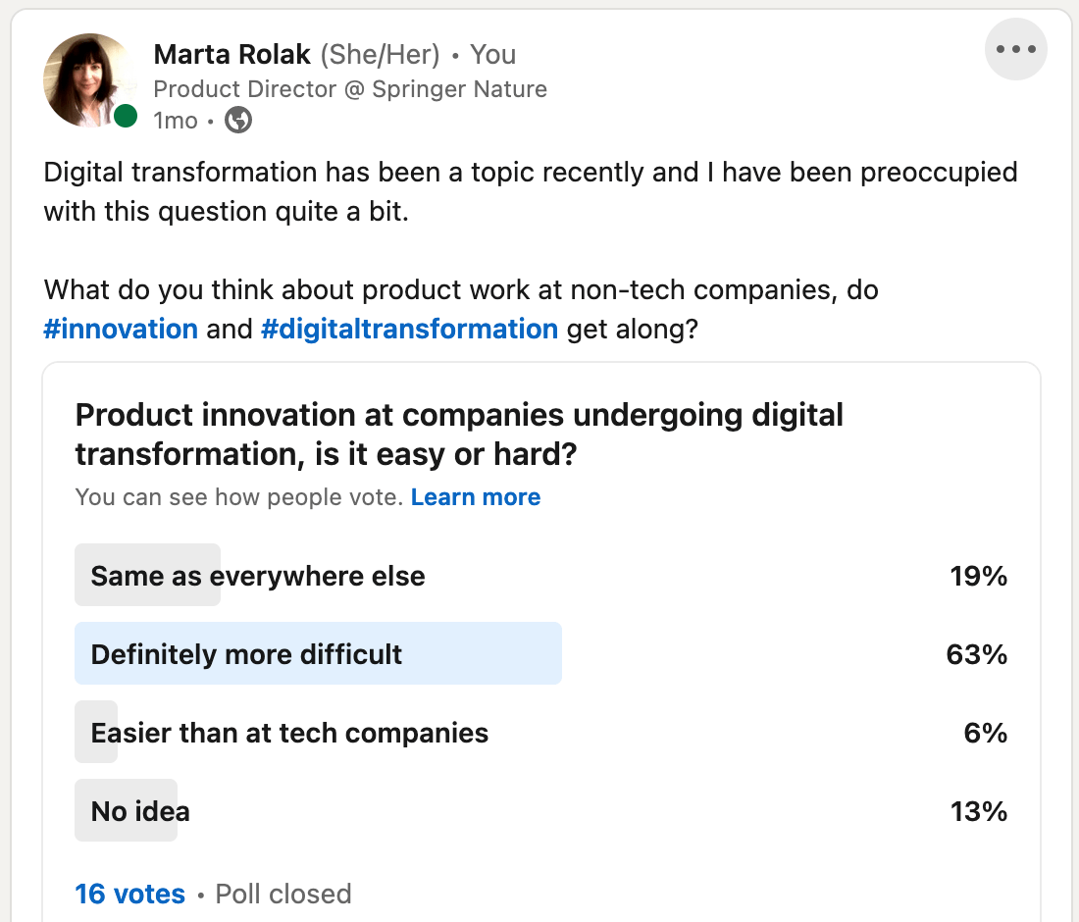
Task: Click the 1mo post timestamp
Action: tap(176, 121)
